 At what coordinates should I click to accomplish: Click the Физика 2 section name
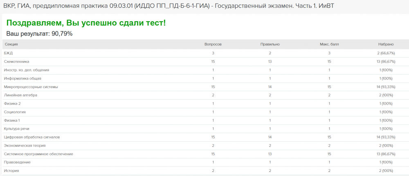[x=12, y=104]
